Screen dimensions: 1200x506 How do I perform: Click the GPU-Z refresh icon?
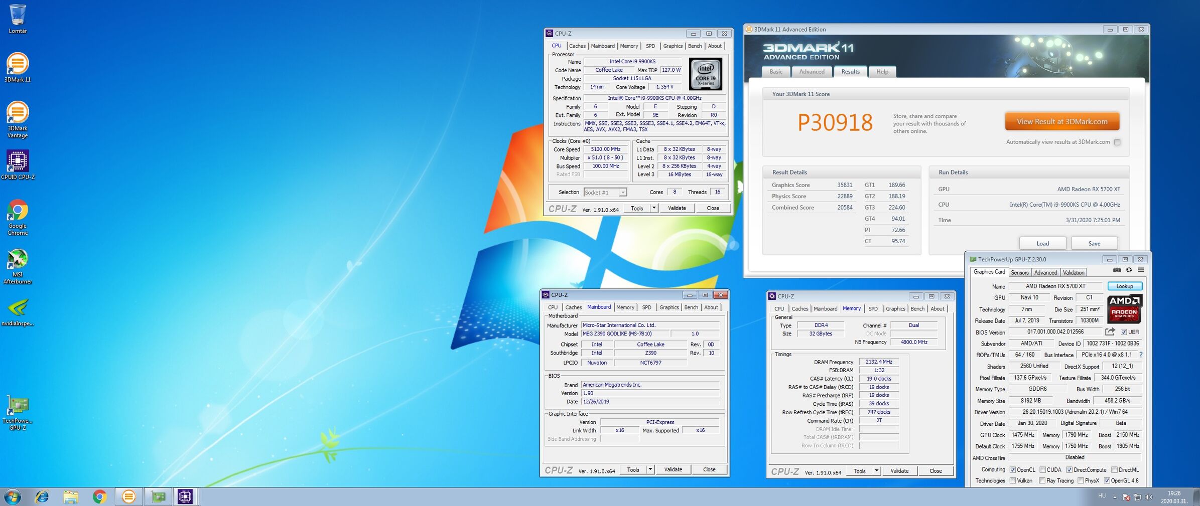click(1129, 270)
